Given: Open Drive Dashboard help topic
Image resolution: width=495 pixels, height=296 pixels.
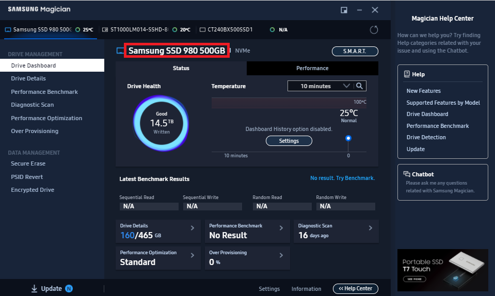Looking at the screenshot, I should tap(427, 114).
